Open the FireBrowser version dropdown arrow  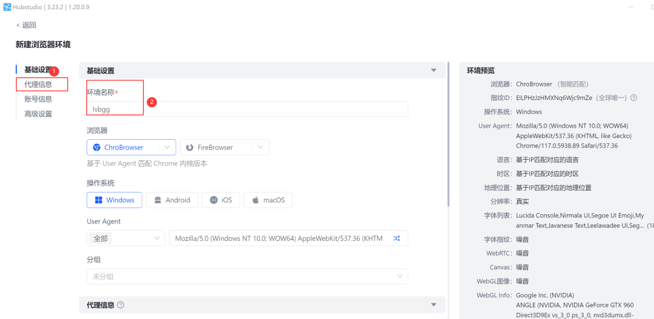pos(260,147)
